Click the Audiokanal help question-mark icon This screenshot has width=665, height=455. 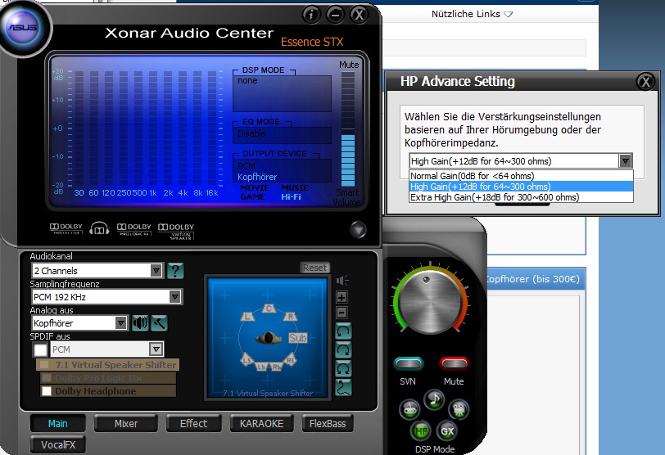175,271
